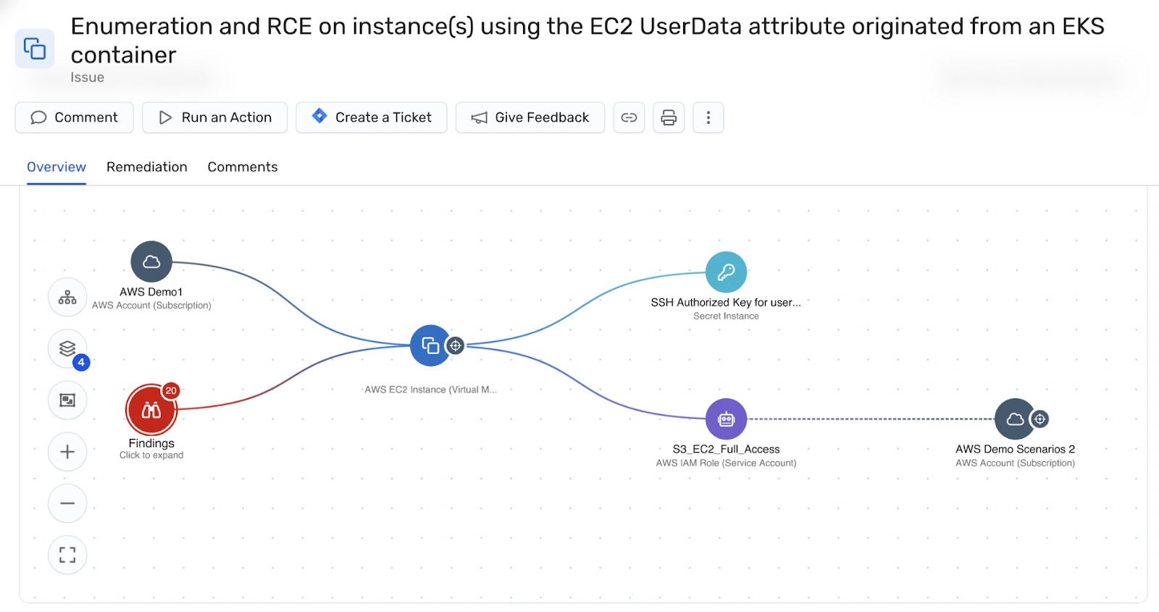Open the layers icon with badge 4
Viewport: 1159px width, 612px height.
click(x=67, y=349)
